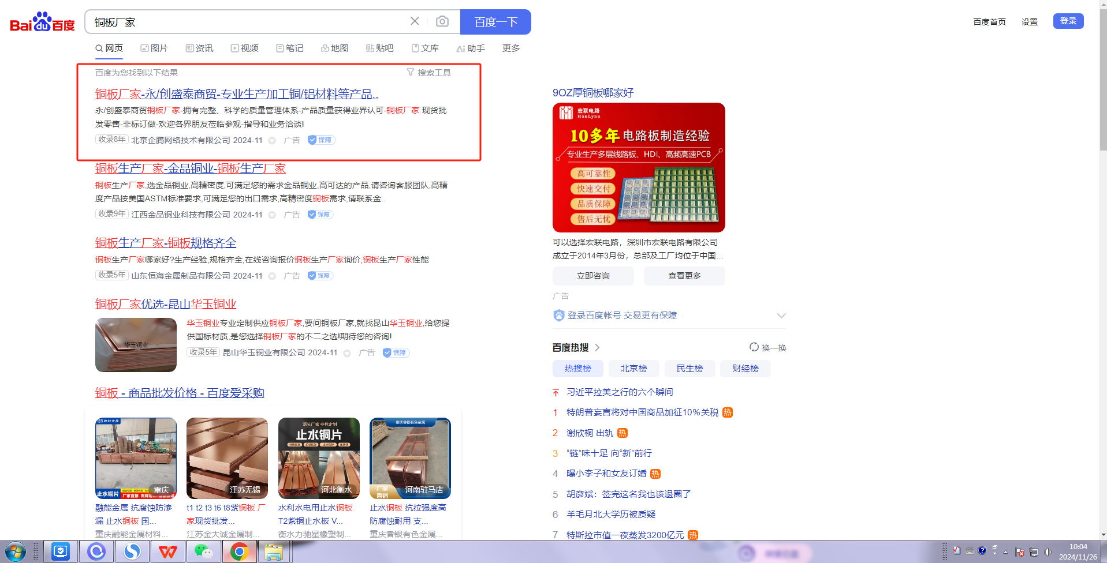Open the taskbar clock showing 10:04
The width and height of the screenshot is (1107, 563).
pos(1078,552)
